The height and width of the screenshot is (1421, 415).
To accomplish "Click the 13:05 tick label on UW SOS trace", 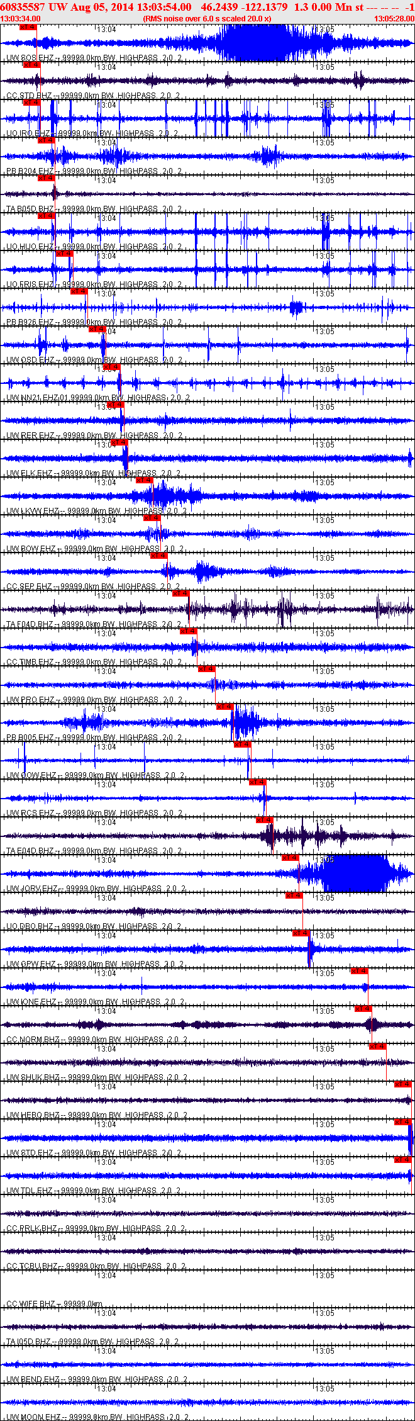I will [326, 30].
